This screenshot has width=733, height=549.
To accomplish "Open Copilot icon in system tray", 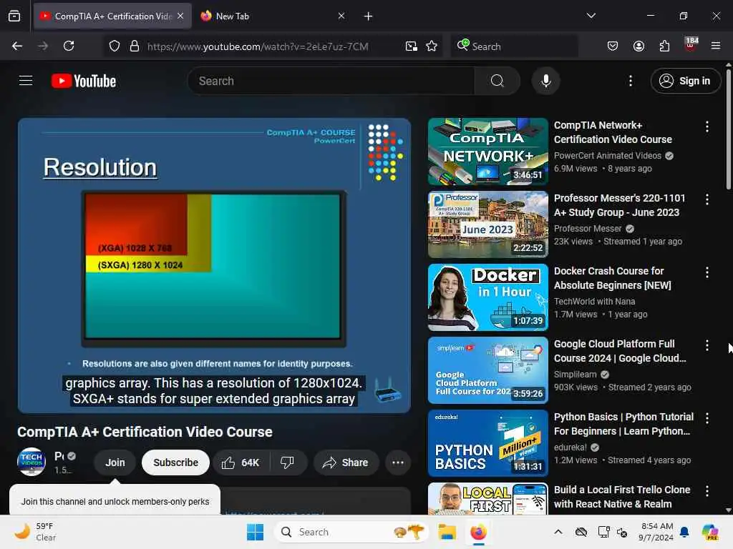I will click(709, 532).
